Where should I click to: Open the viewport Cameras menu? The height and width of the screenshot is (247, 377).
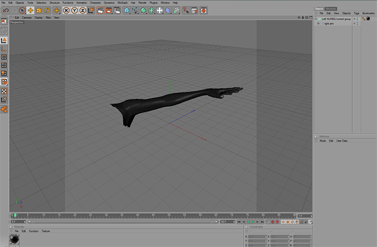click(x=26, y=18)
